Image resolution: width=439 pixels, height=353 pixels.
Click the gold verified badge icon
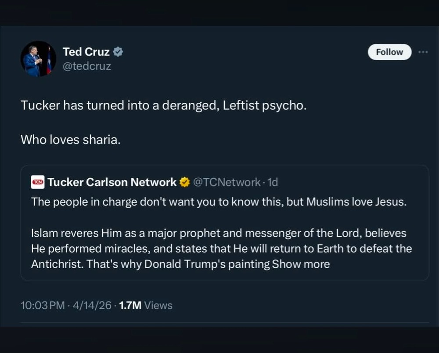185,182
